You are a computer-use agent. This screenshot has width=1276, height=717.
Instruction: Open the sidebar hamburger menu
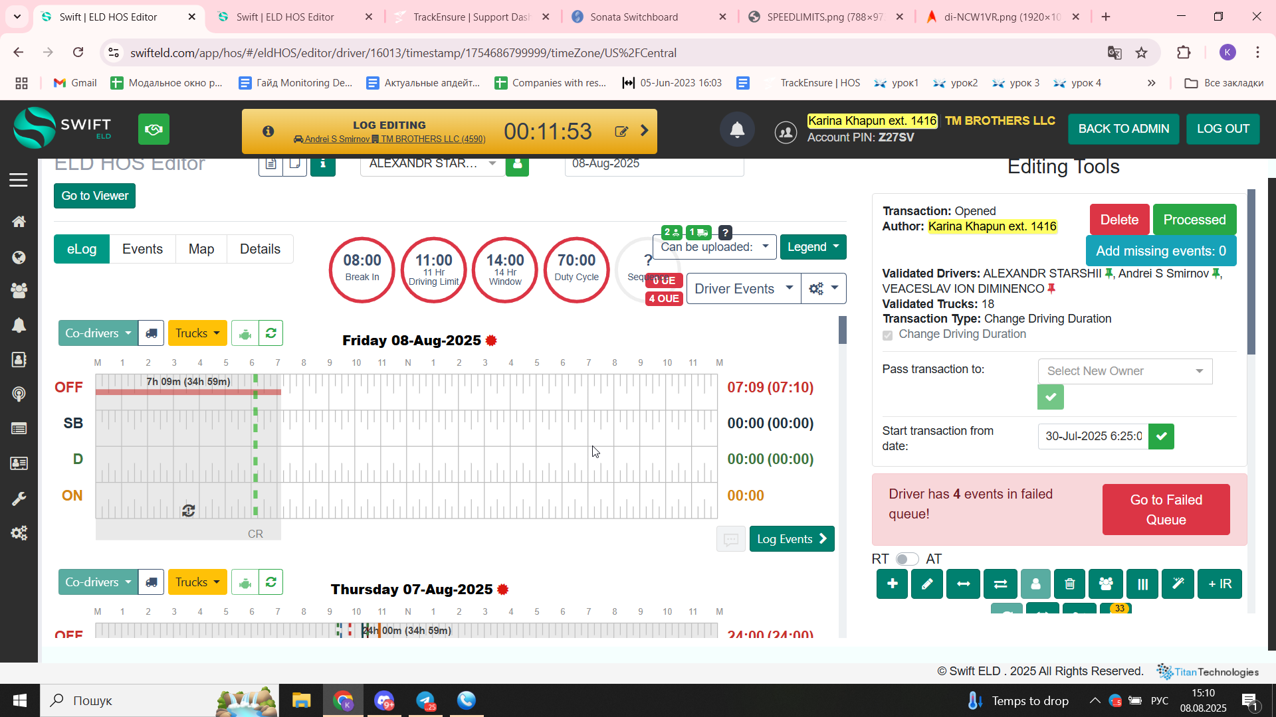[x=19, y=180]
